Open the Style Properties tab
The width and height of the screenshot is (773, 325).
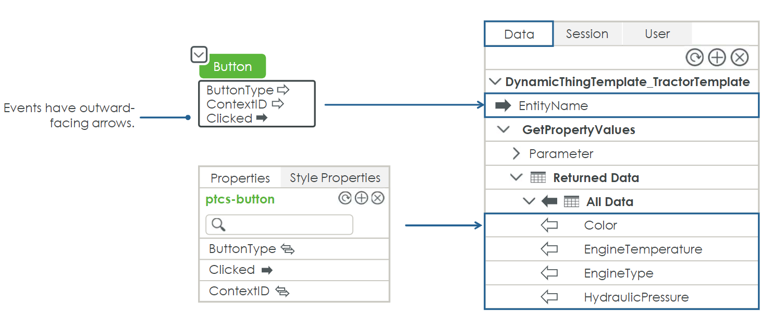(335, 178)
